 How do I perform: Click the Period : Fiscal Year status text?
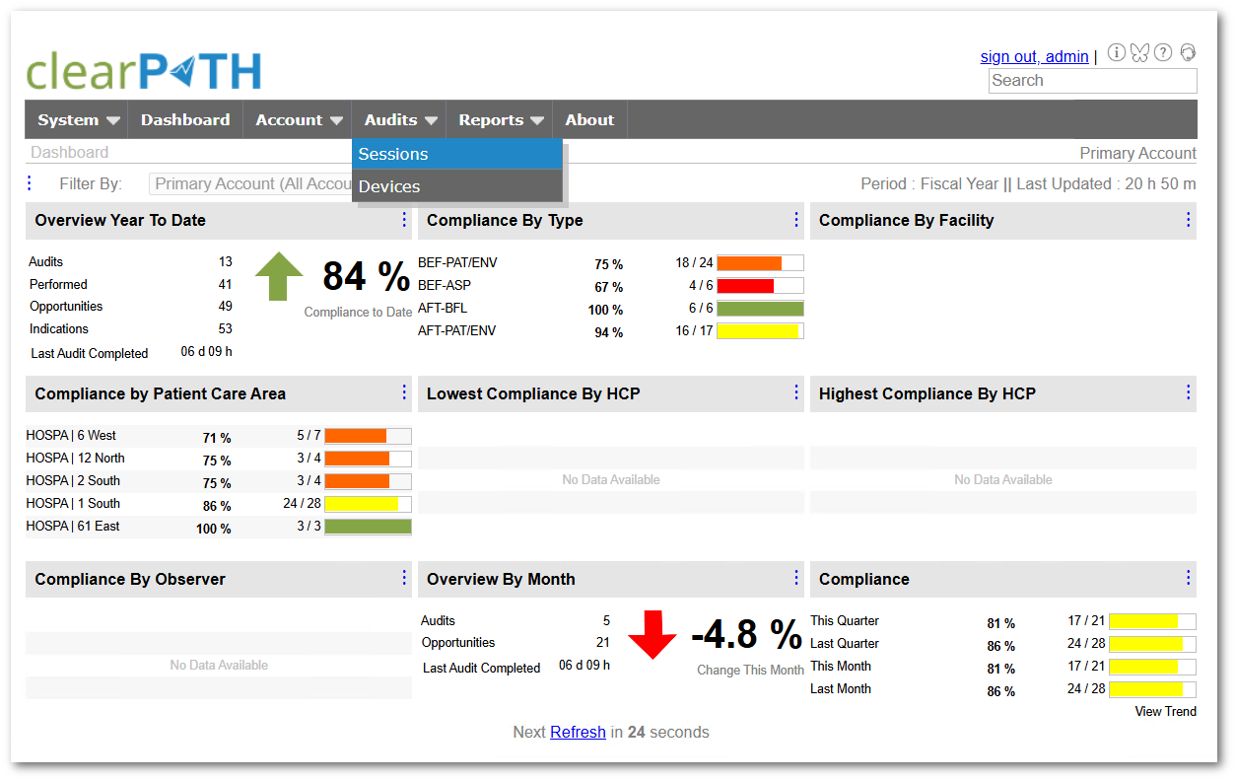click(x=928, y=184)
